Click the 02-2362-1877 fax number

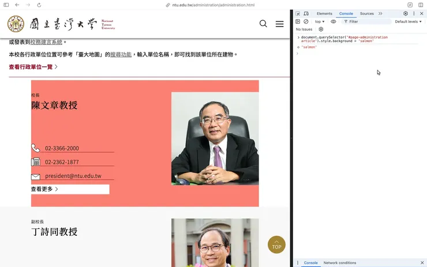pos(62,162)
